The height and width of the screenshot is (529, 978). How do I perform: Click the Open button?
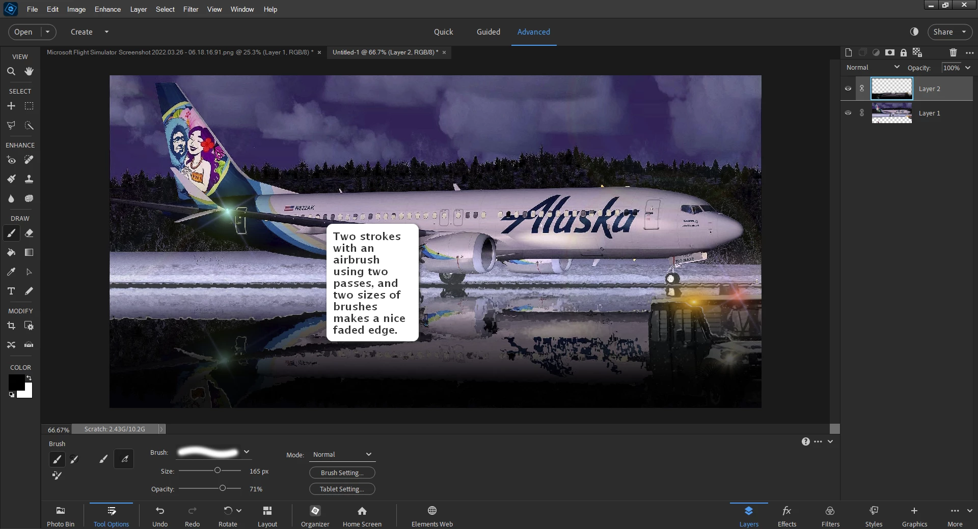[23, 32]
